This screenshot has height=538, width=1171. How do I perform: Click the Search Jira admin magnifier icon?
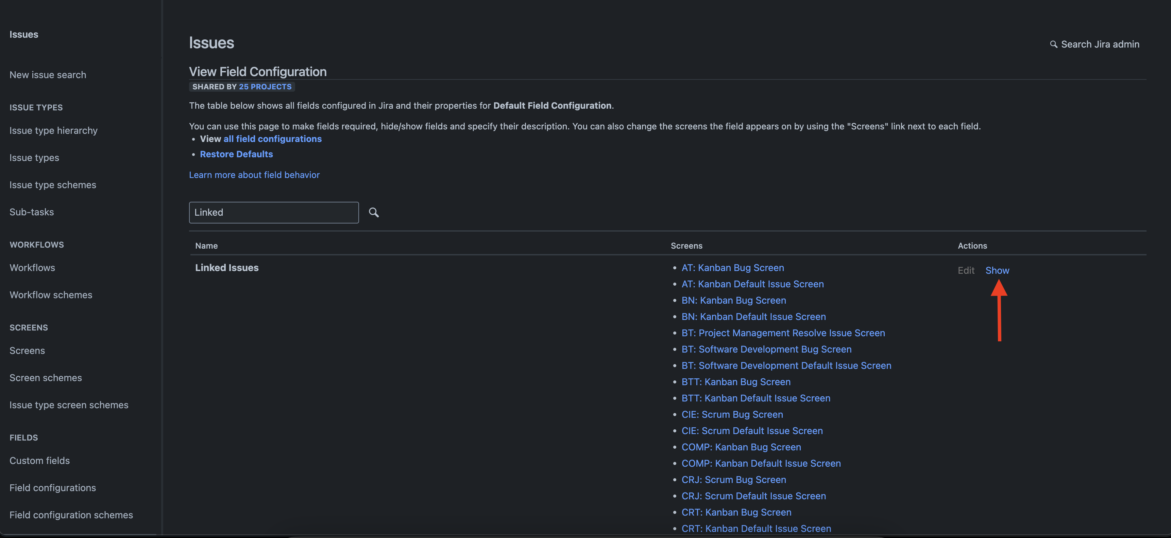click(1053, 44)
